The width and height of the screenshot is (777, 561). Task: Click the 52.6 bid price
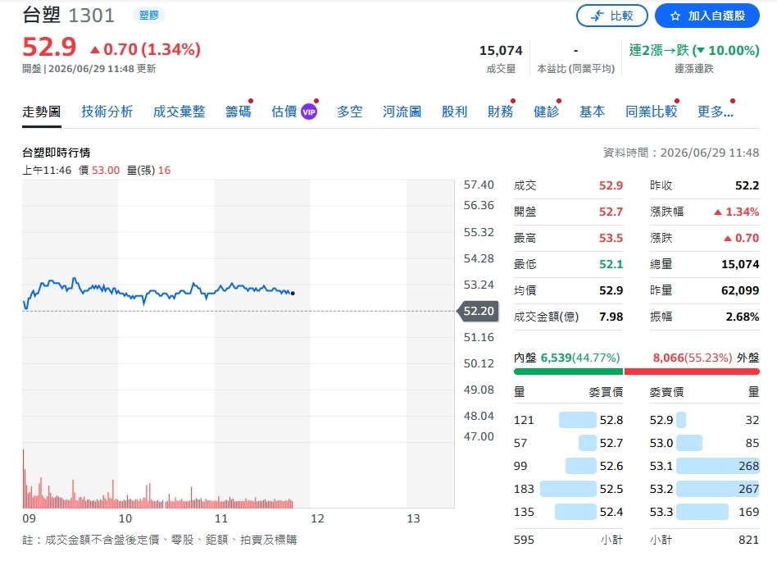[611, 466]
